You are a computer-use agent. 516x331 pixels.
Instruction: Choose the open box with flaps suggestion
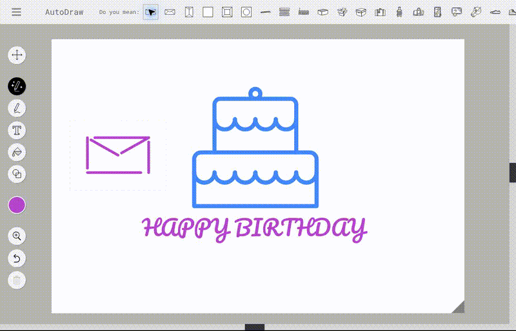[342, 12]
